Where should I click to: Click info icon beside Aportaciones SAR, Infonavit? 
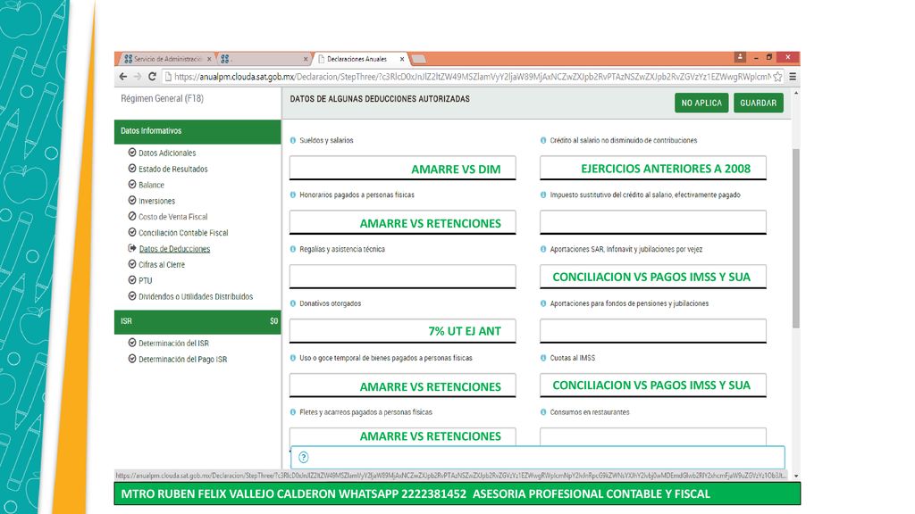pos(543,249)
